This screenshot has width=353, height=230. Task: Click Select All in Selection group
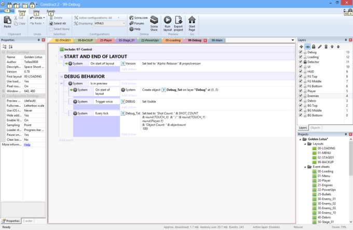point(58,23)
